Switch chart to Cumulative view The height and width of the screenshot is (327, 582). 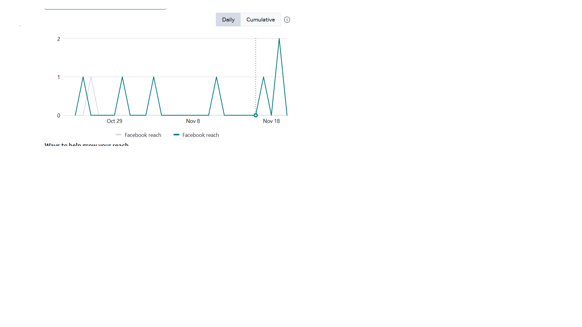click(x=260, y=20)
